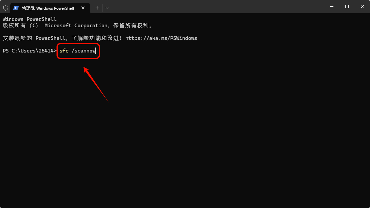
Task: Click the typed sfc /scannow command
Action: click(x=78, y=51)
